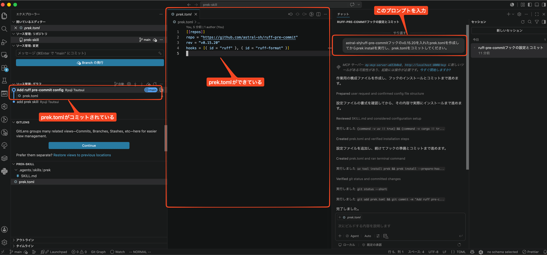Click the configure tools icon in chat input
This screenshot has height=255, width=547.
pyautogui.click(x=378, y=236)
